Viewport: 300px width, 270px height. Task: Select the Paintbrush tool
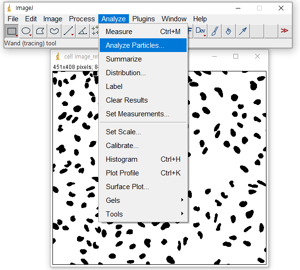click(214, 31)
